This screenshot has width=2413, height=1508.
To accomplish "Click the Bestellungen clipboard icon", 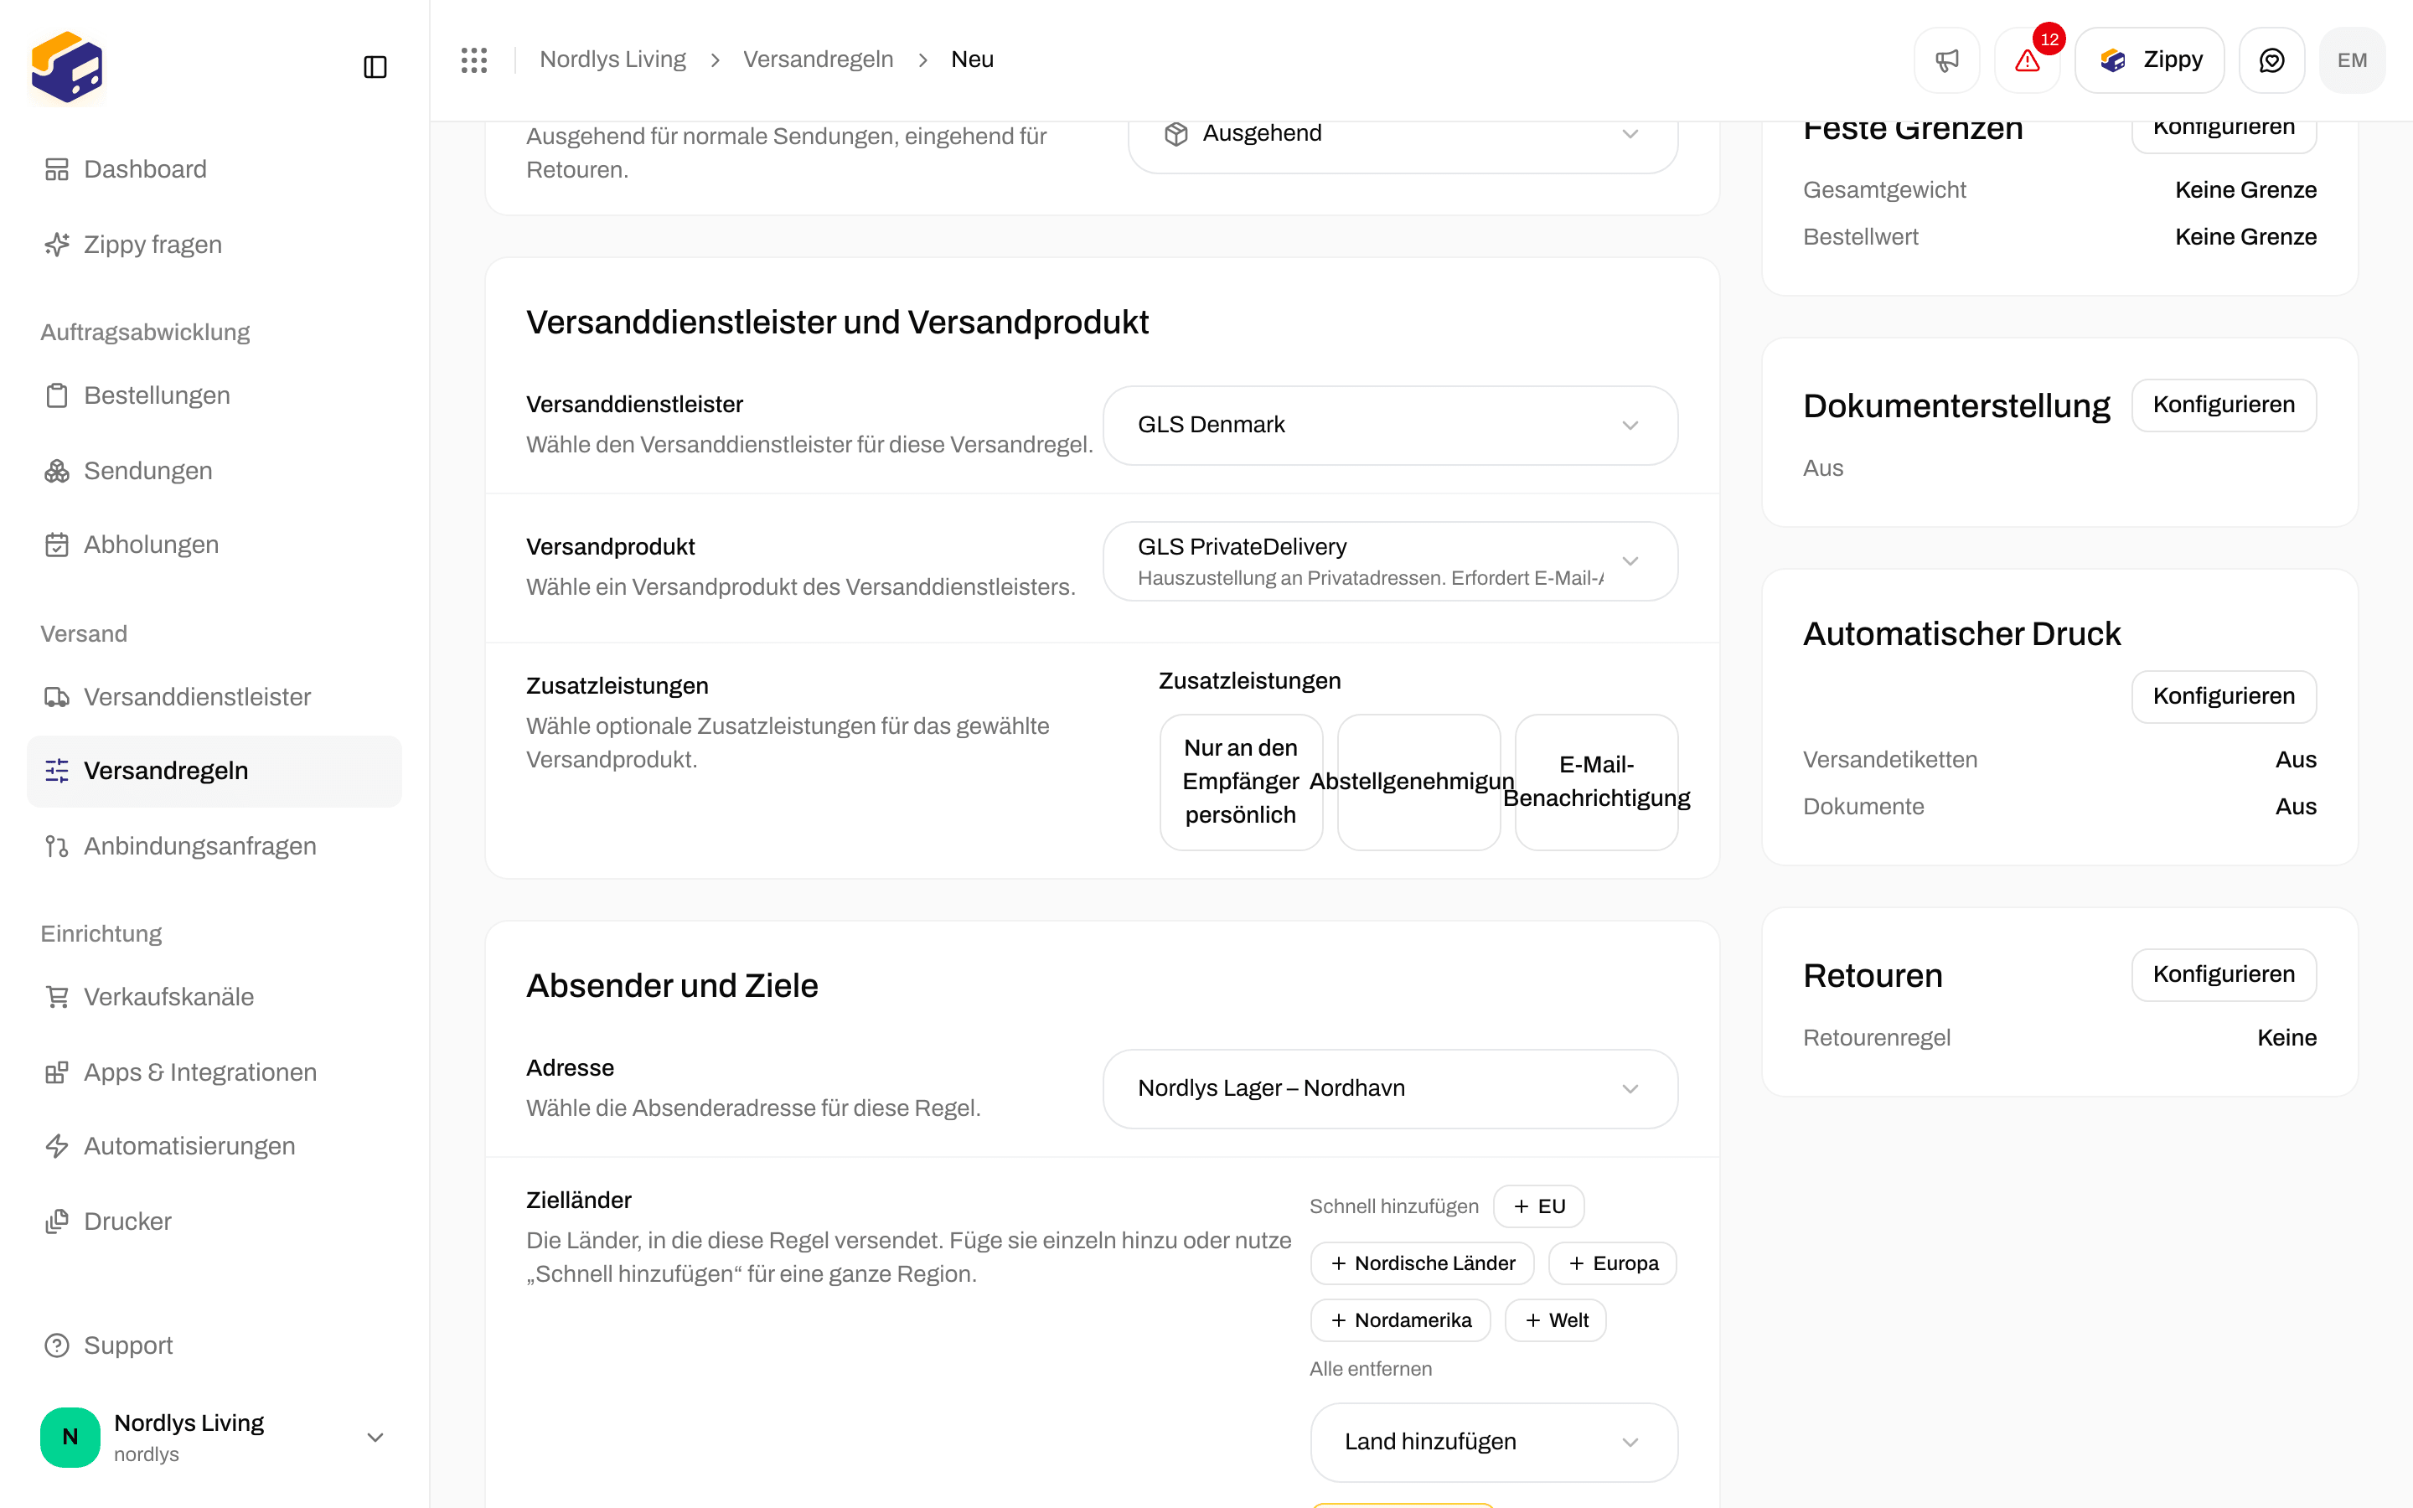I will click(x=57, y=396).
